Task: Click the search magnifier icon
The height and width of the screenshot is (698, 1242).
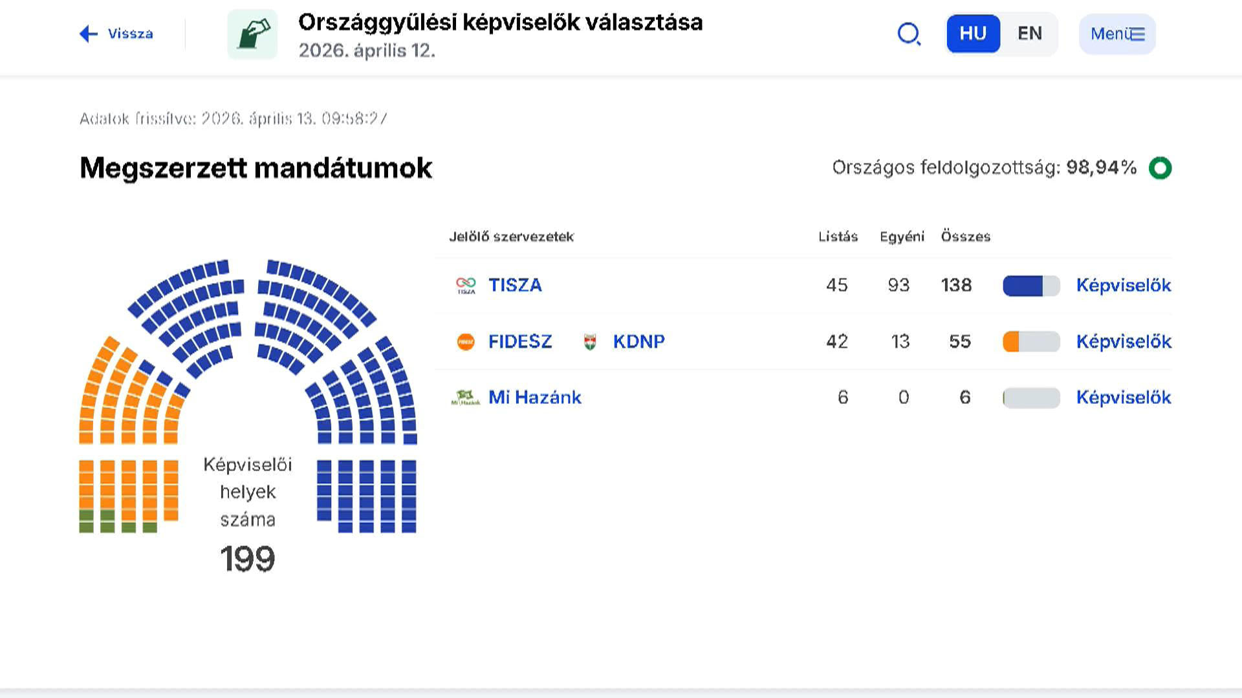Action: (909, 34)
